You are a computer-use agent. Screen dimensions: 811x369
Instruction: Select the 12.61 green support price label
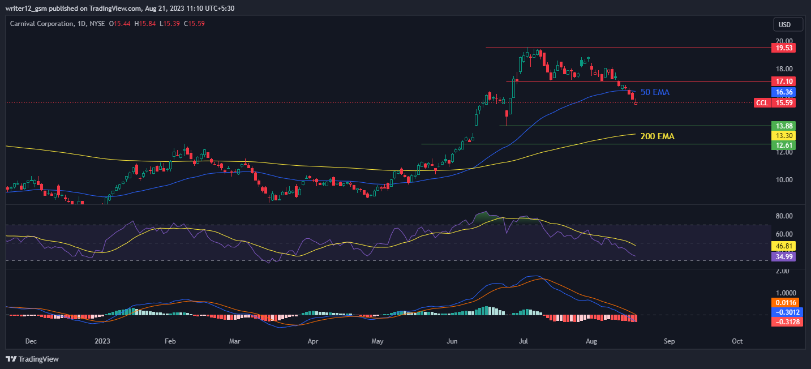tap(784, 145)
